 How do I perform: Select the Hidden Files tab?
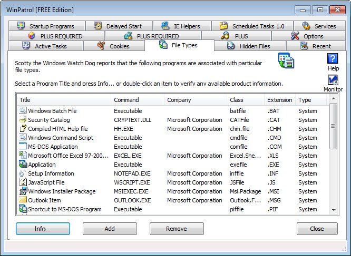[x=250, y=46]
